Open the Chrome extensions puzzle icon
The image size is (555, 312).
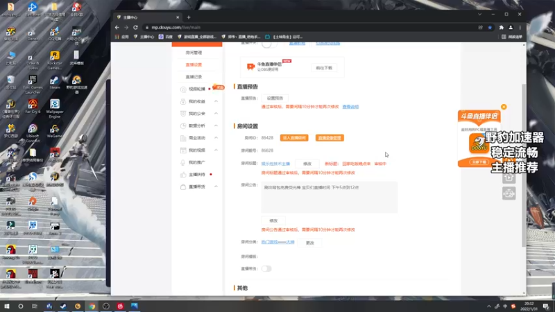pyautogui.click(x=501, y=28)
